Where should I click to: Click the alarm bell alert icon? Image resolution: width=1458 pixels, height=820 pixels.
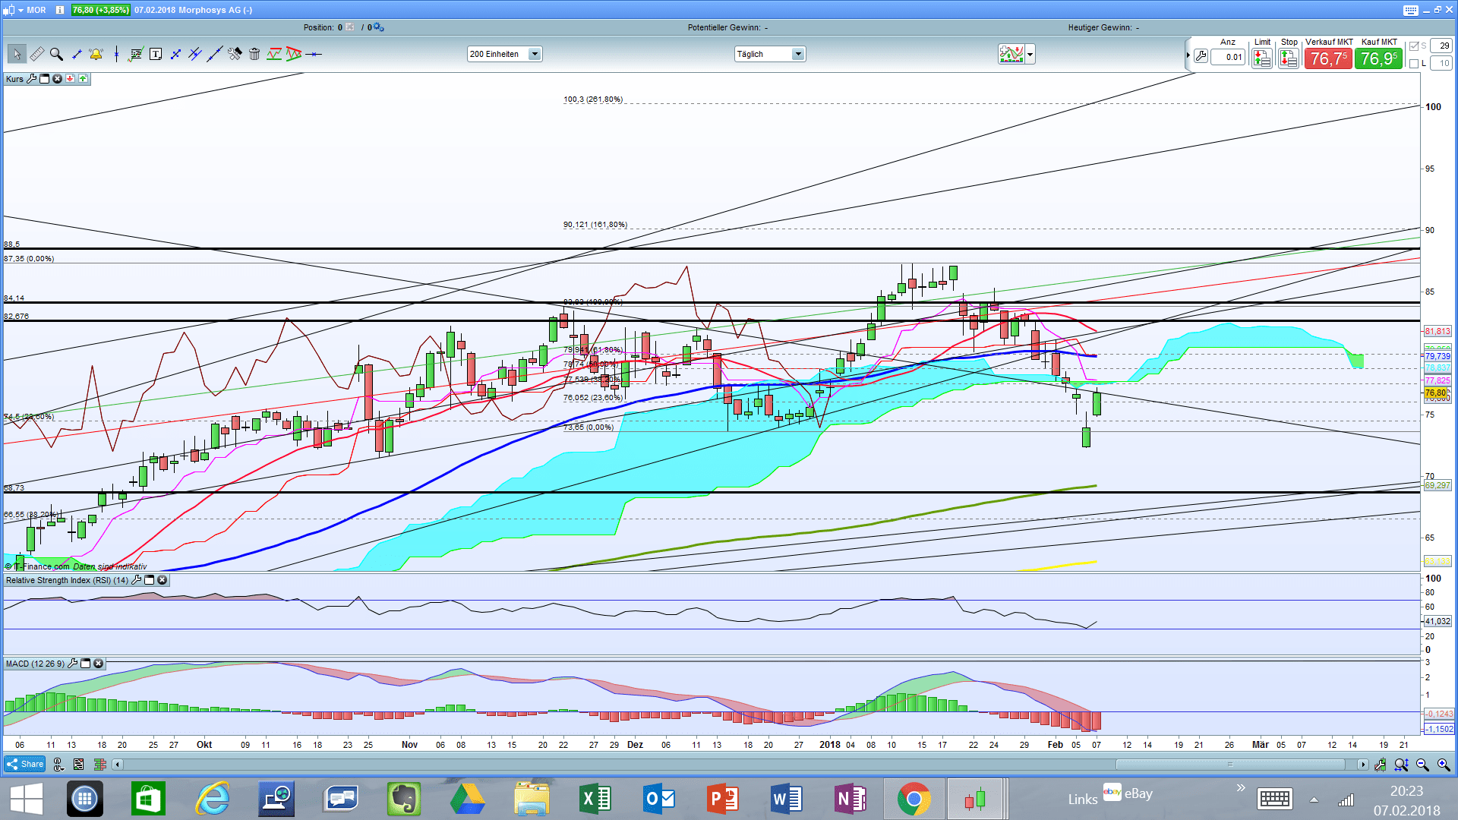96,54
